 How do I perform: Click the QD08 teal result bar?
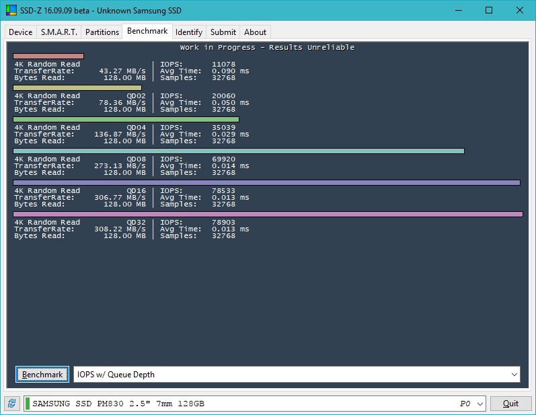point(239,151)
